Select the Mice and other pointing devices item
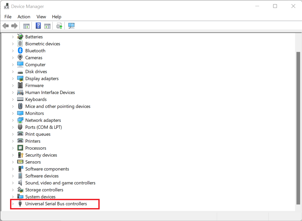Image resolution: width=302 pixels, height=221 pixels. [x=58, y=106]
